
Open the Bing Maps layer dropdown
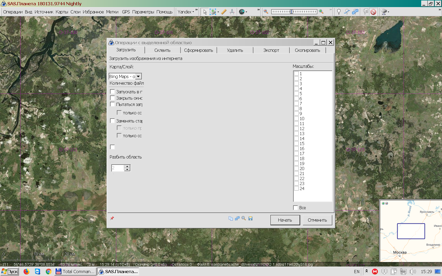click(138, 76)
